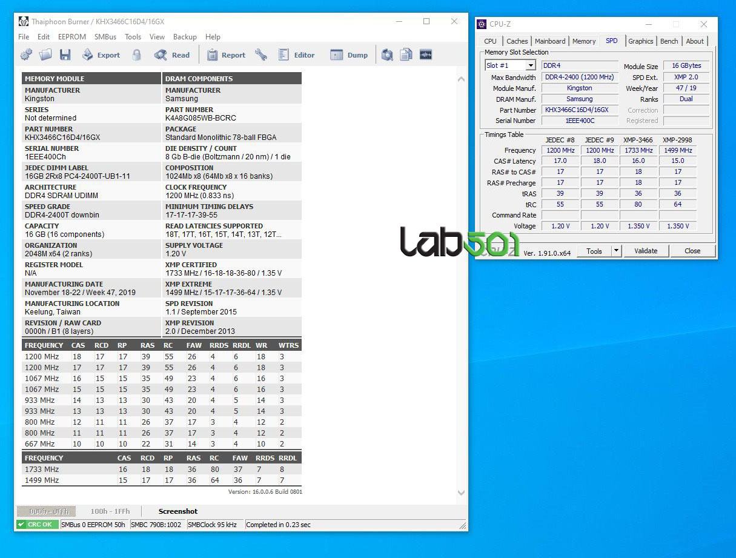Viewport: 736px width, 558px height.
Task: Switch to the CPU tab in CPU-Z
Action: pos(491,41)
